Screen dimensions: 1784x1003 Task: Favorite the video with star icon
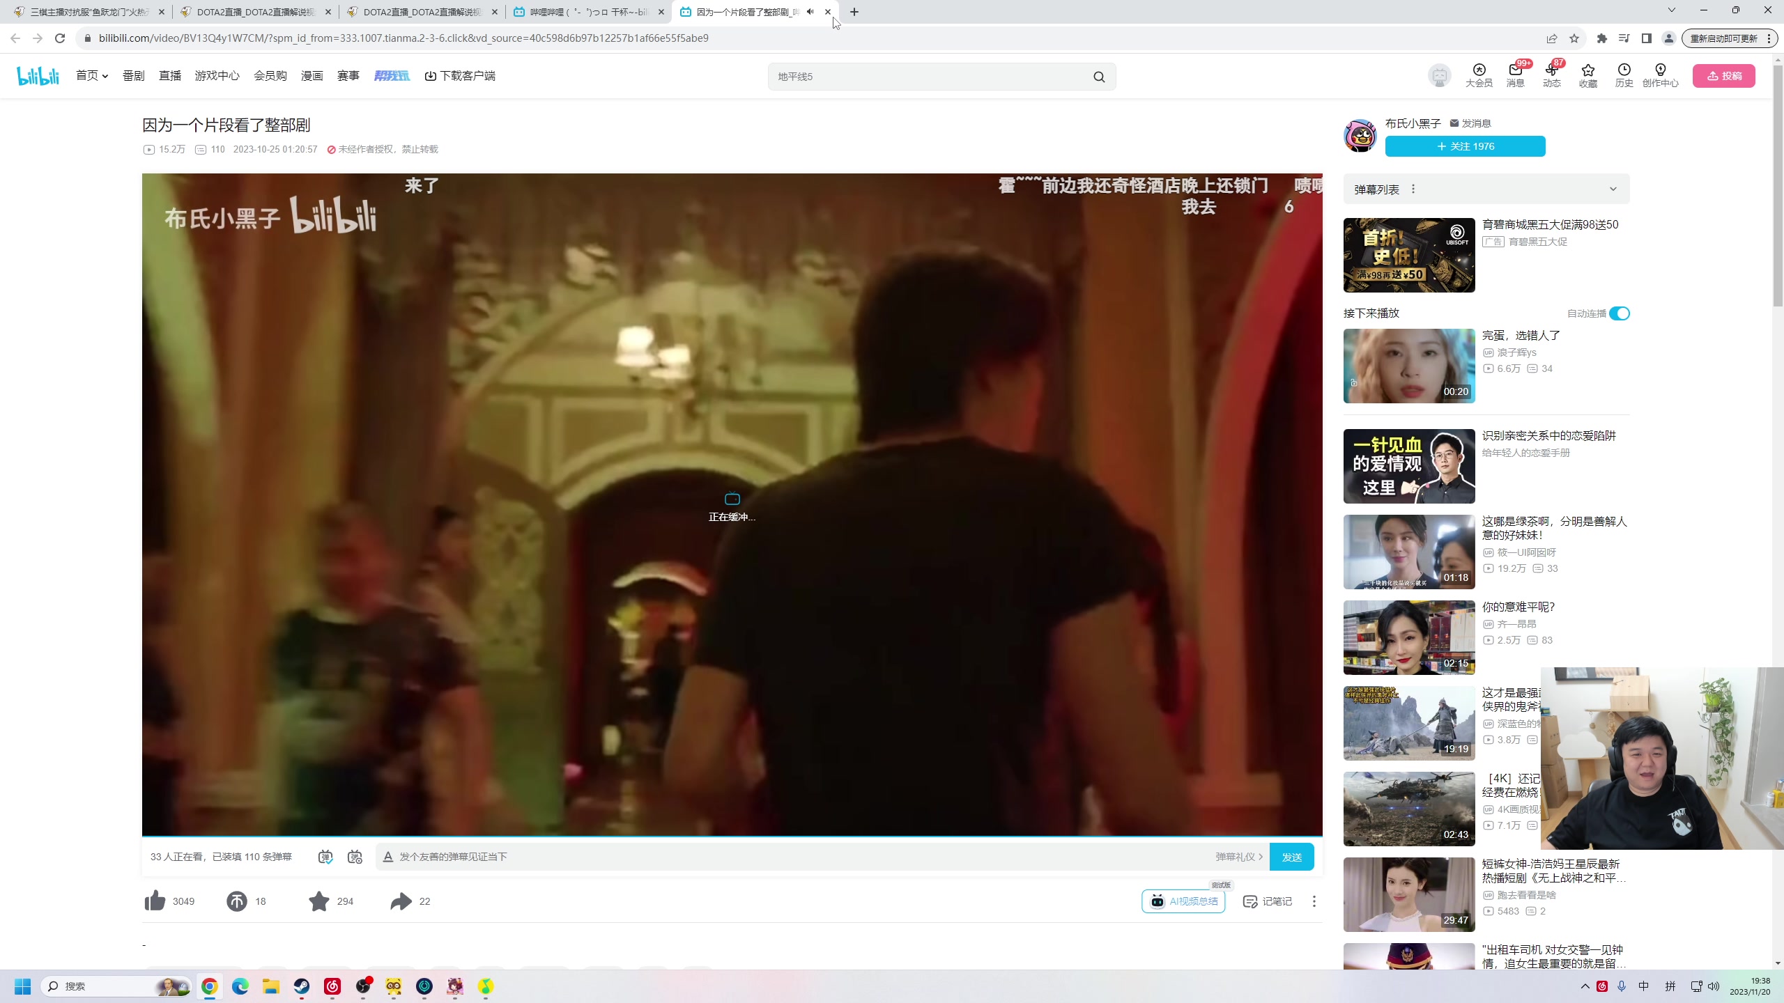coord(319,901)
